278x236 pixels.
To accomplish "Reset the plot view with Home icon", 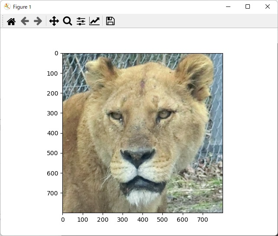I will point(11,21).
